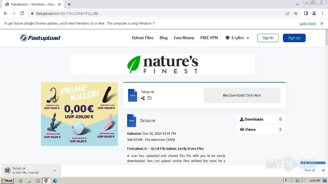Toggle Chrome side panel

coord(306,13)
